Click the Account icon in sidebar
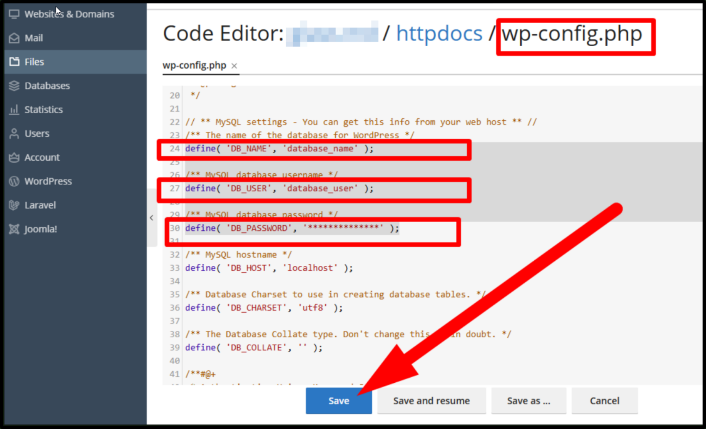This screenshot has width=706, height=429. click(x=14, y=158)
